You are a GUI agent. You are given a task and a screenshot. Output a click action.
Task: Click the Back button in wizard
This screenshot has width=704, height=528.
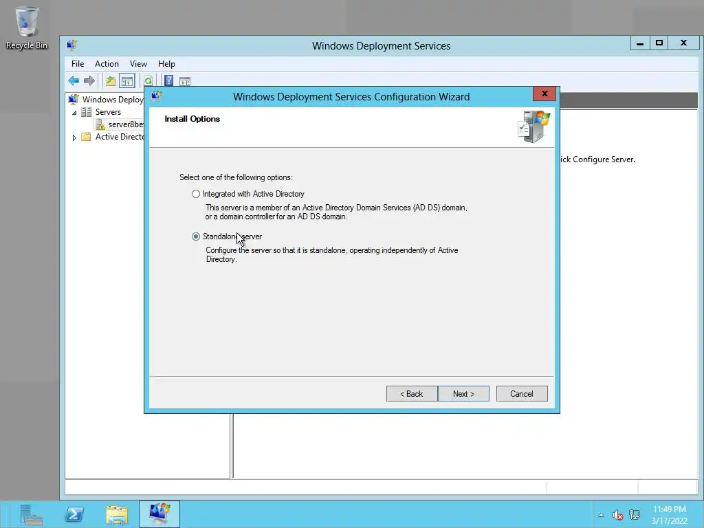pyautogui.click(x=412, y=394)
